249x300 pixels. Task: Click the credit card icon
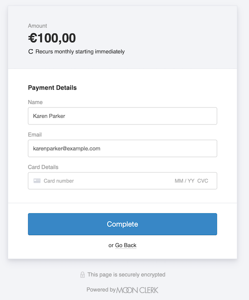pos(37,181)
